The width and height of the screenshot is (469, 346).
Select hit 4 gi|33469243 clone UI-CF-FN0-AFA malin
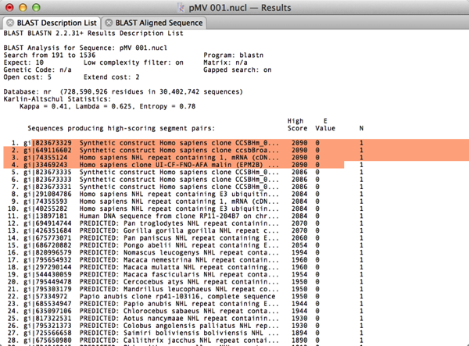click(x=156, y=166)
